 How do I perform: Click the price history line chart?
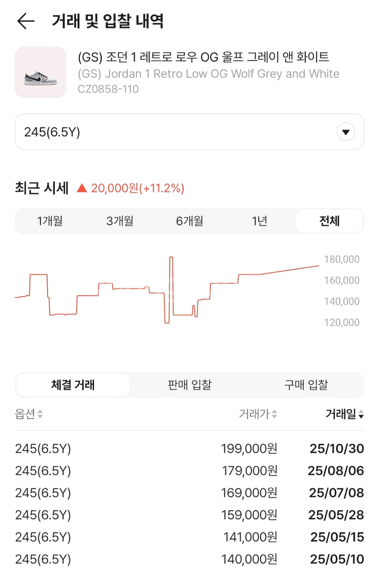point(168,291)
